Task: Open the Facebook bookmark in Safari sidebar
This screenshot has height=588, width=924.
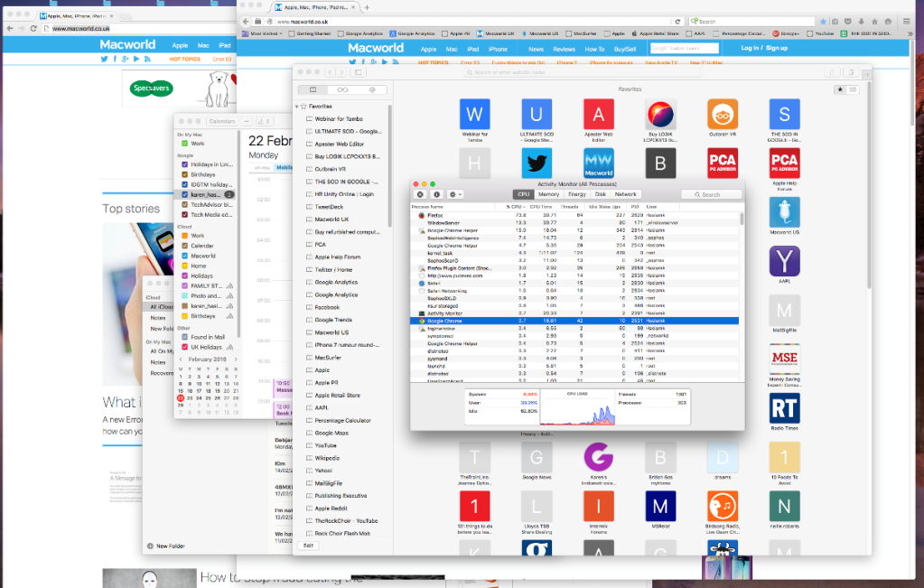Action: pos(327,308)
